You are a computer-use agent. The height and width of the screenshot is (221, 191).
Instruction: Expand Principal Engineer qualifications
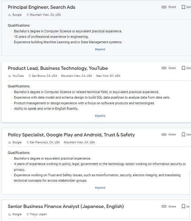[100, 49]
